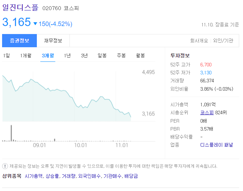Show the 1년 chart period

pyautogui.click(x=67, y=56)
